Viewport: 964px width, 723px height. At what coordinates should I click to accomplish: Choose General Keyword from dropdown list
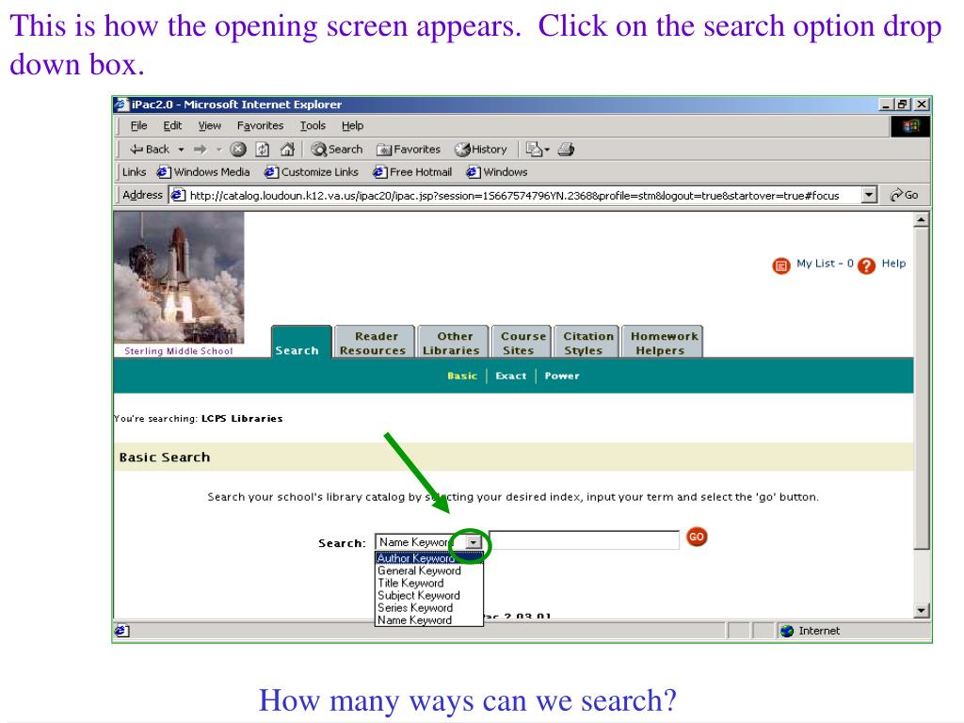[x=429, y=570]
